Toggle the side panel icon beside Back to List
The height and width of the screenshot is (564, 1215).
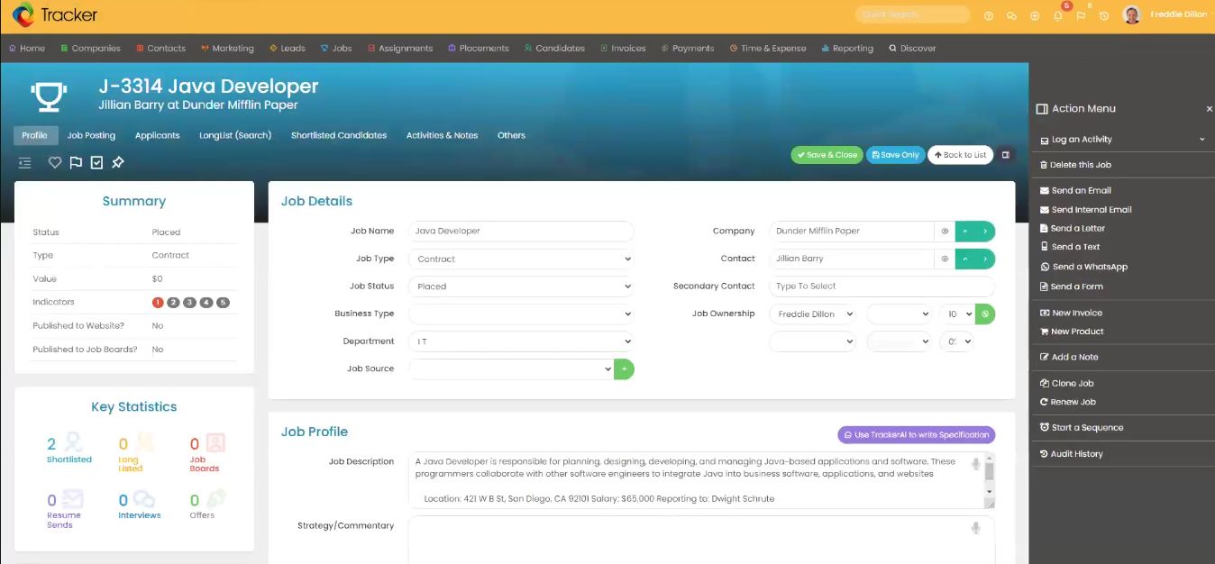coord(1006,155)
